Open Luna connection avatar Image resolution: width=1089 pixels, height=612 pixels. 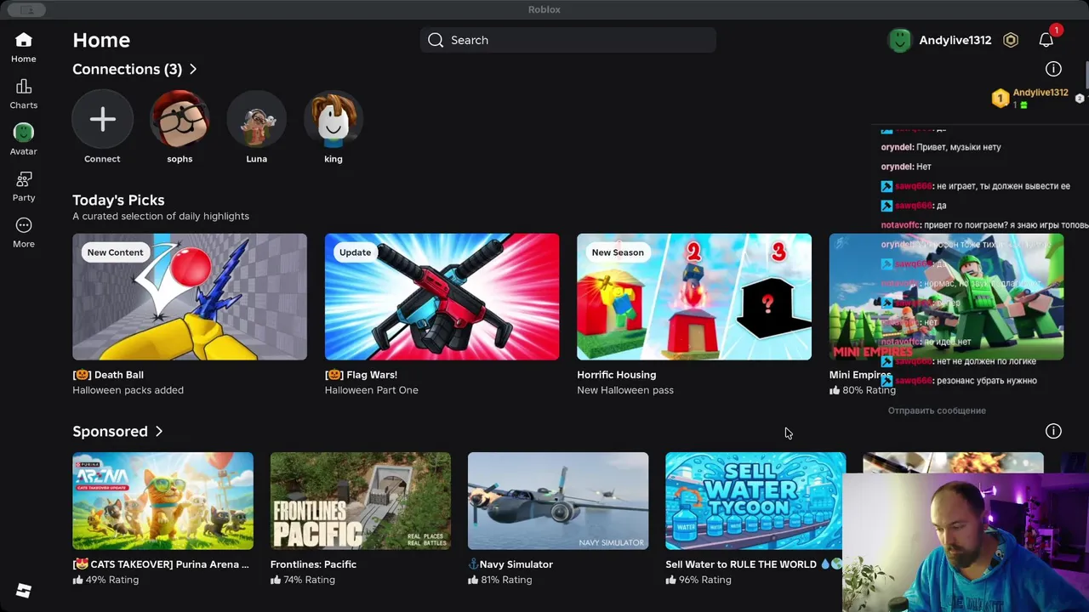click(x=256, y=120)
